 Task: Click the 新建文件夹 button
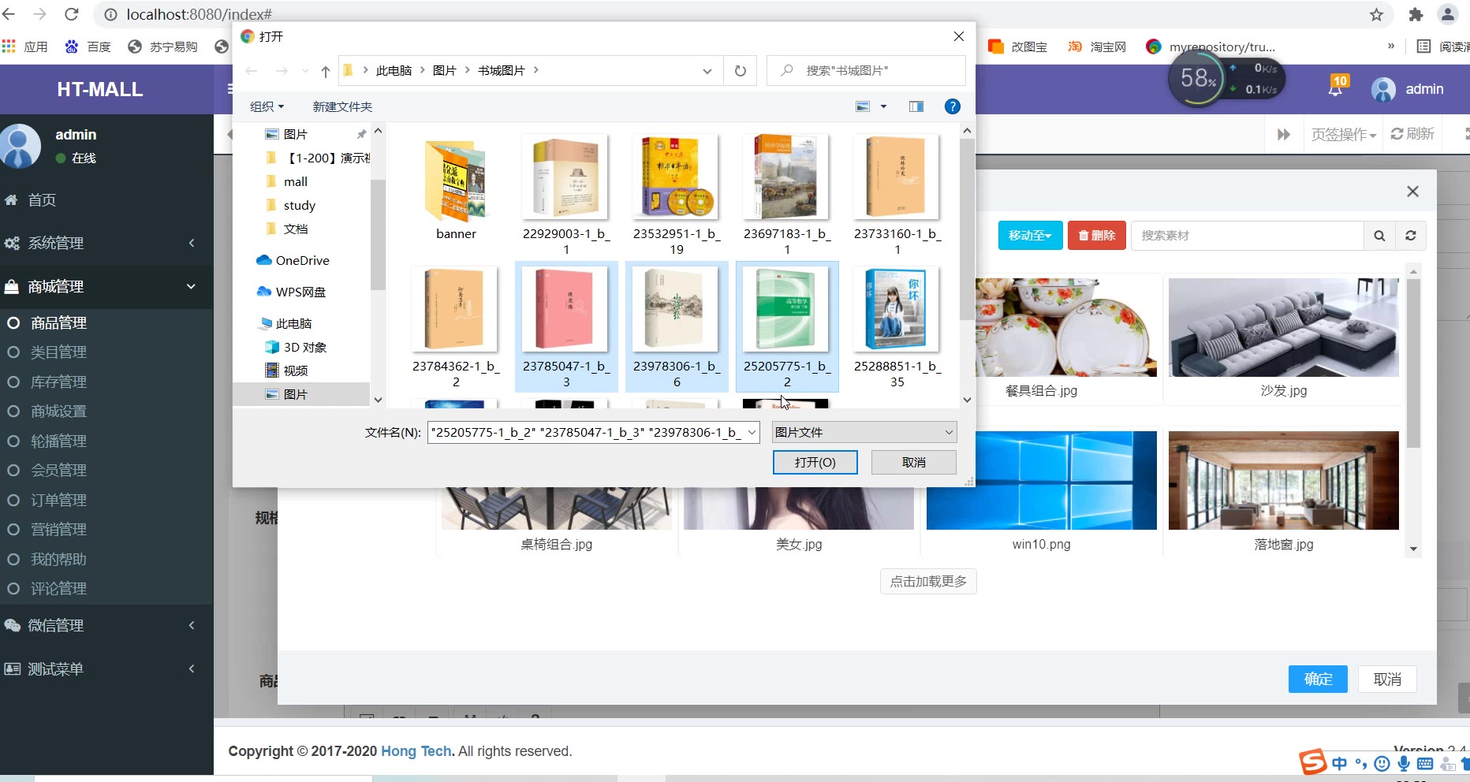coord(342,106)
